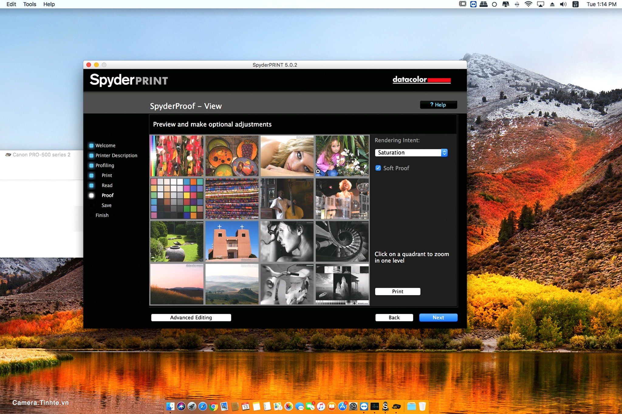Open the Trash in the dock
This screenshot has height=414, width=622.
coord(422,406)
